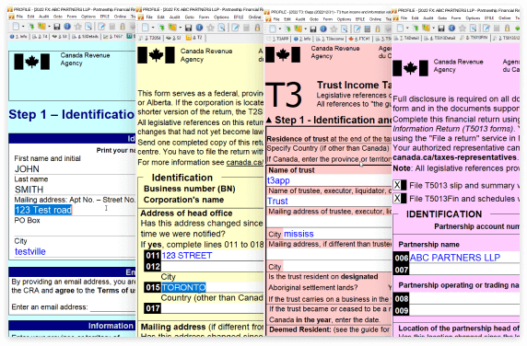The image size is (527, 346).
Task: Open EFILE menu in pink T3 window
Action: pos(360,19)
